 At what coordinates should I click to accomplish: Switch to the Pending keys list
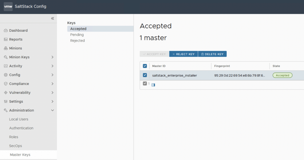(77, 35)
